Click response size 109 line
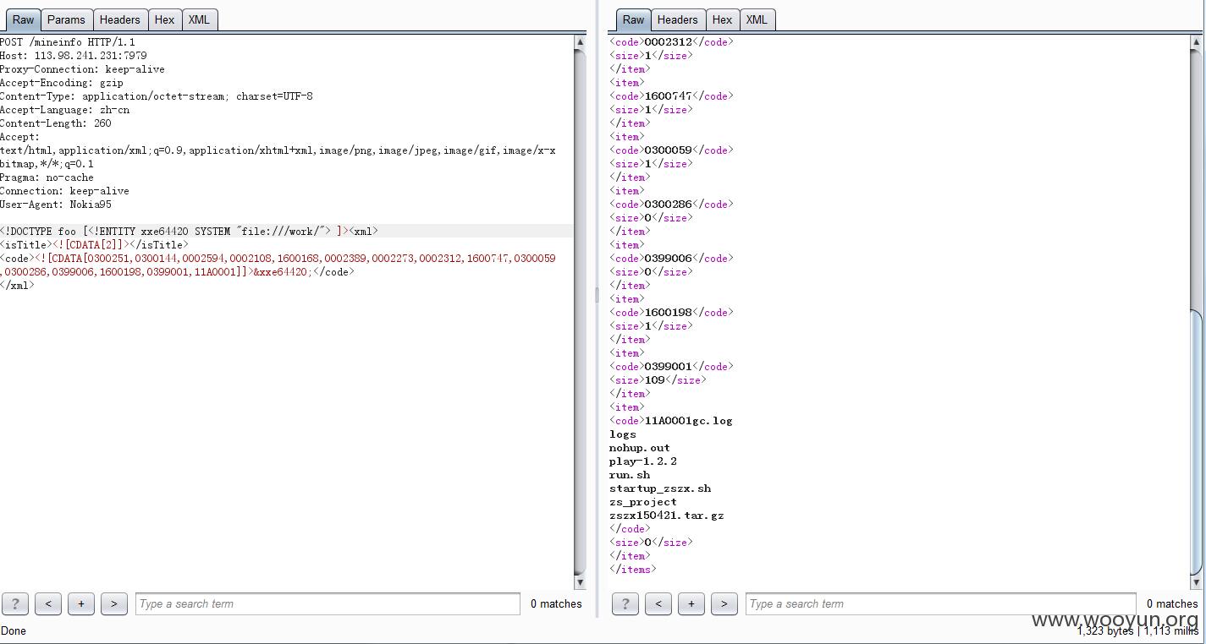Image resolution: width=1206 pixels, height=644 pixels. 658,380
